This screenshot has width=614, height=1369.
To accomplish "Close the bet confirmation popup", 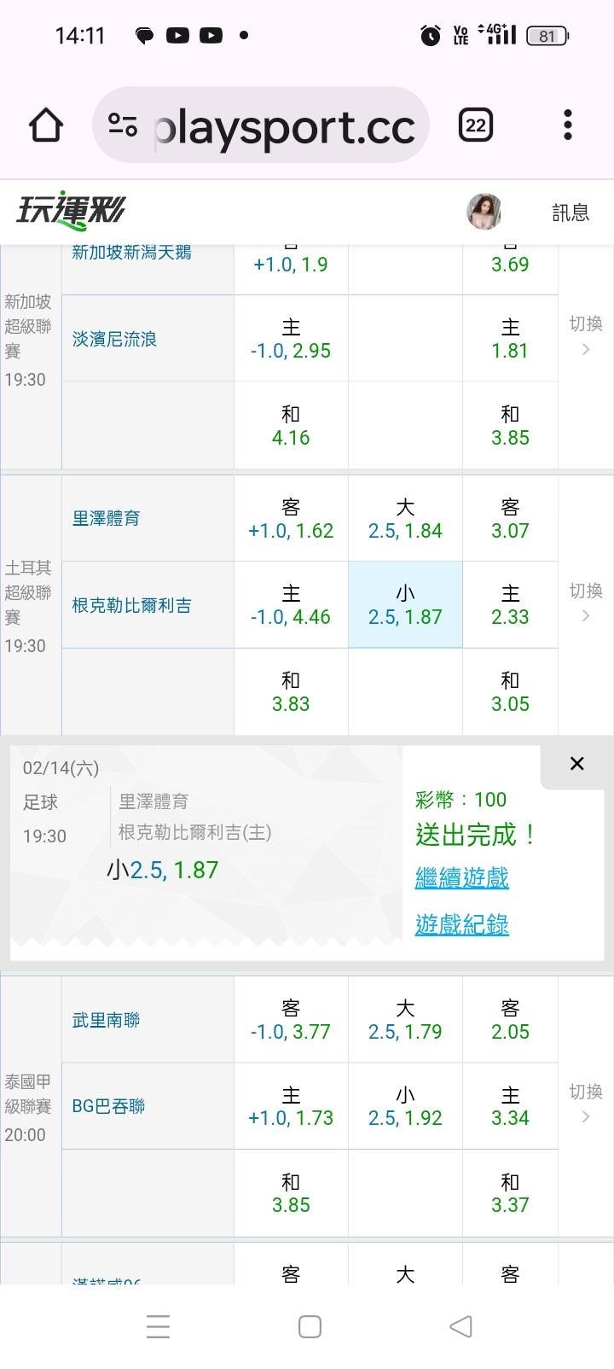I will coord(577,764).
